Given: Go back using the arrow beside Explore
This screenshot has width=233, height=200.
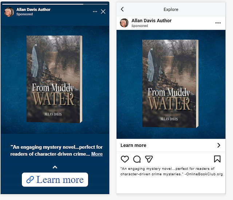Looking at the screenshot, I should [x=122, y=9].
